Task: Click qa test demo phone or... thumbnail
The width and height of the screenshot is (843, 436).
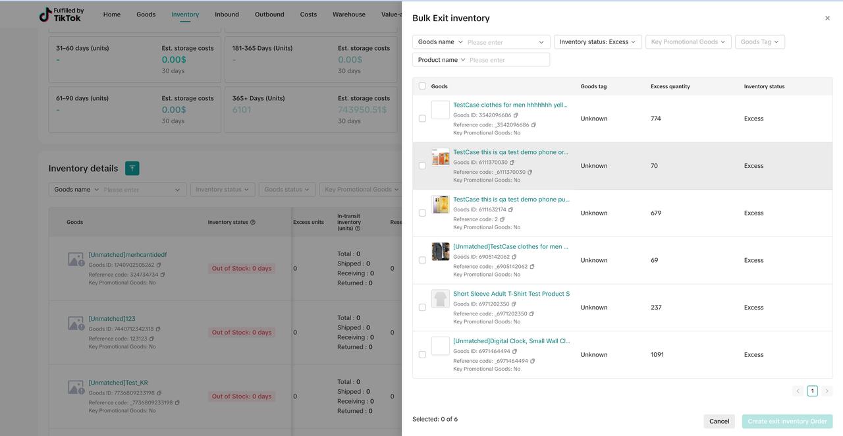Action: pos(441,157)
